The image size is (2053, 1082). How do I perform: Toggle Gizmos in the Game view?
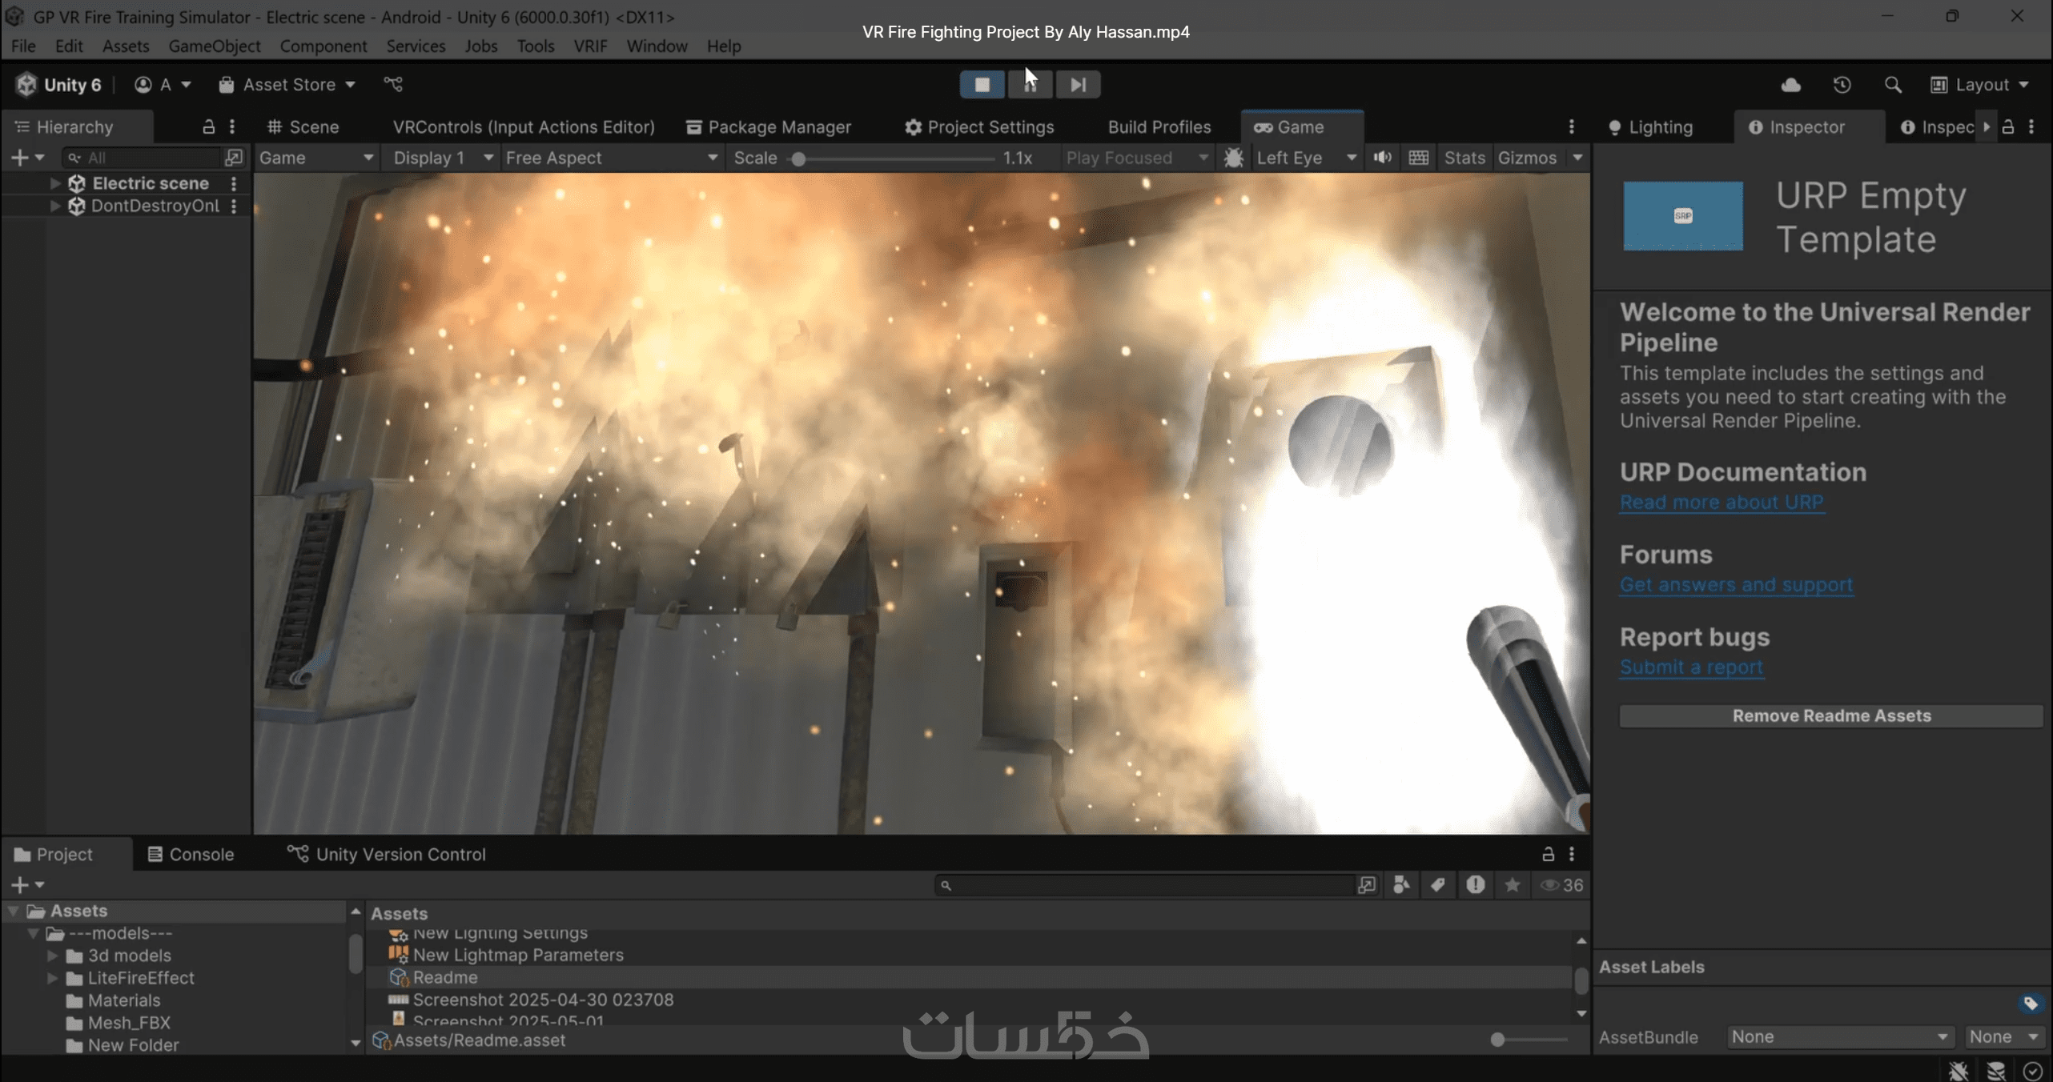1527,158
